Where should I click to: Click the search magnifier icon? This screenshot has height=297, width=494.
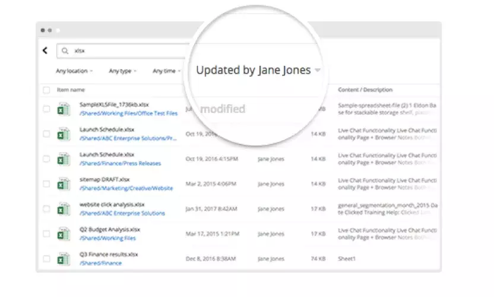[x=65, y=50]
